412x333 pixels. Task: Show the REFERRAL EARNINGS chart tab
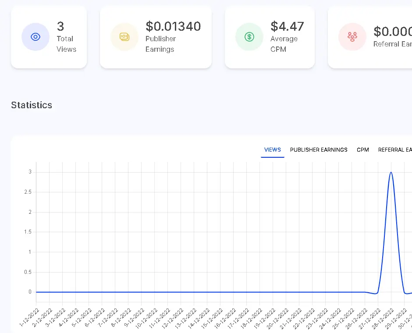point(395,150)
